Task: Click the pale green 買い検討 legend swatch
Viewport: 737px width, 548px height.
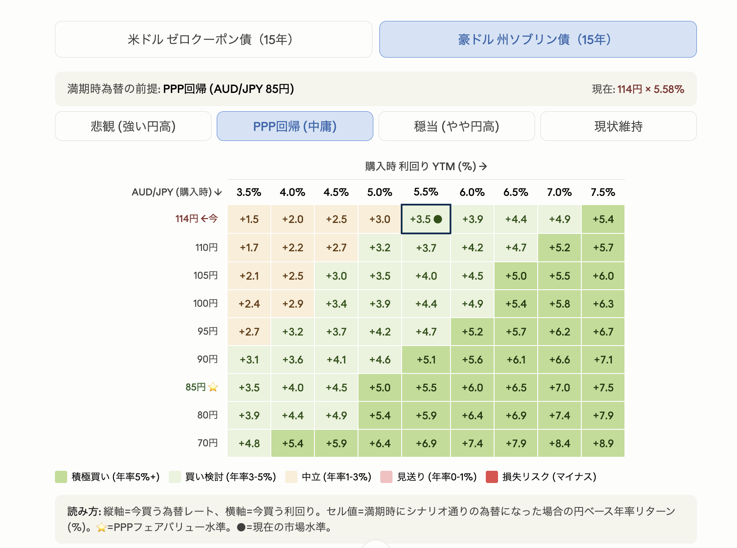Action: (175, 477)
